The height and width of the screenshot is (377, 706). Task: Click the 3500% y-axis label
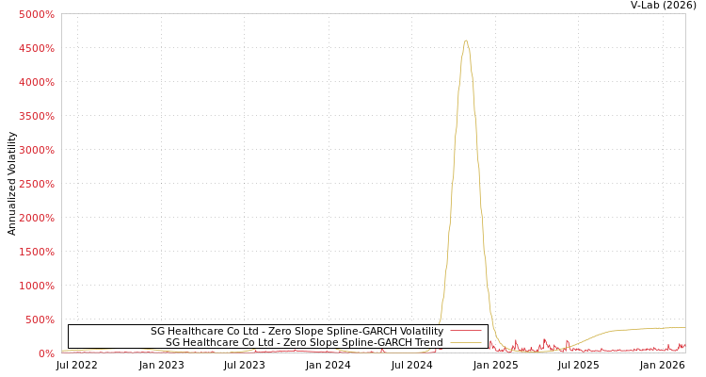click(37, 116)
